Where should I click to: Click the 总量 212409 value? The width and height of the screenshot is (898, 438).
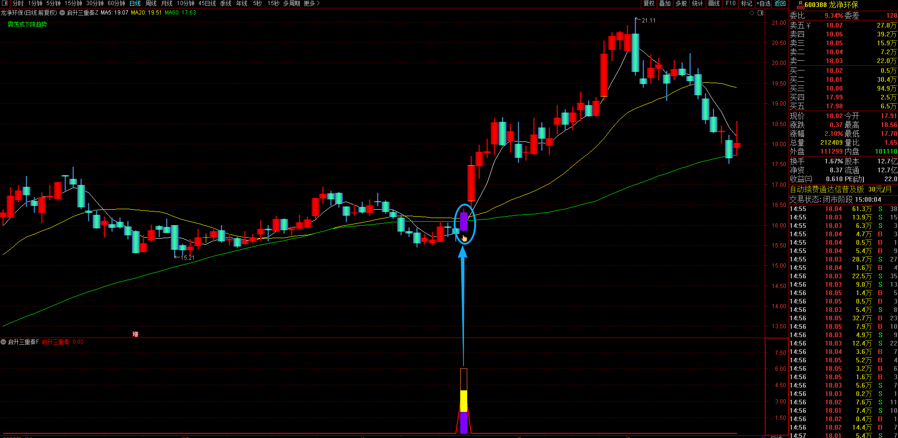[832, 142]
